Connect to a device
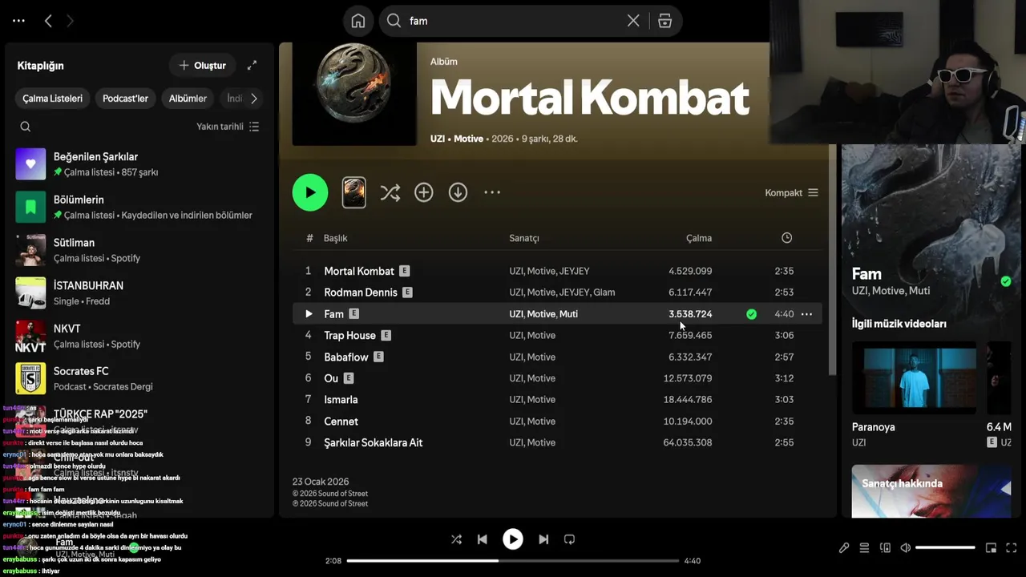This screenshot has height=577, width=1026. pos(885,548)
